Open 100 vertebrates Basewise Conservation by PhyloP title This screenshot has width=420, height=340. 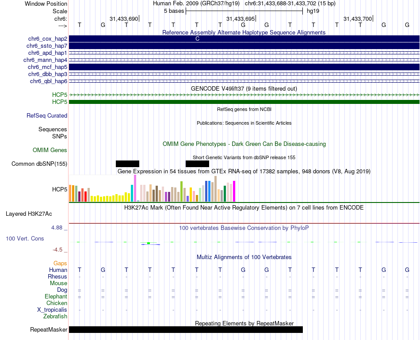244,228
